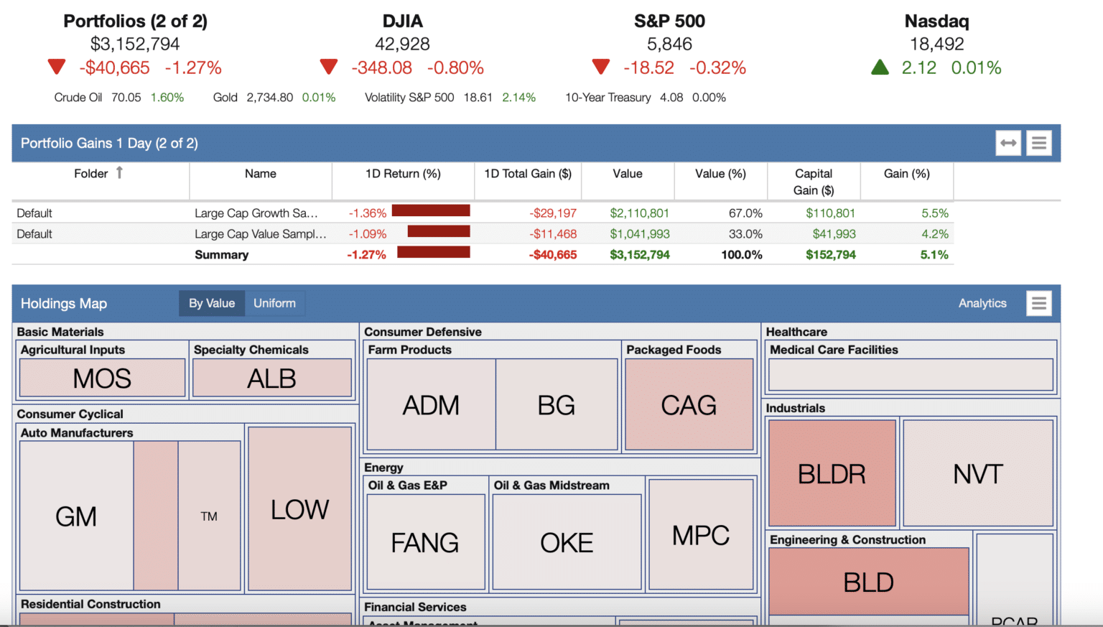This screenshot has height=627, width=1103.
Task: Open the Large Cap Growth Sample portfolio
Action: click(x=259, y=213)
